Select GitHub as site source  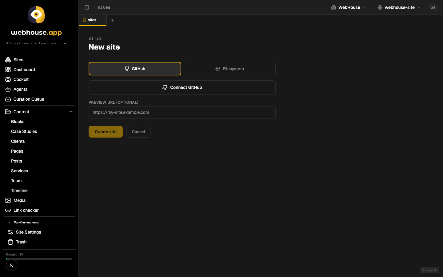click(135, 69)
